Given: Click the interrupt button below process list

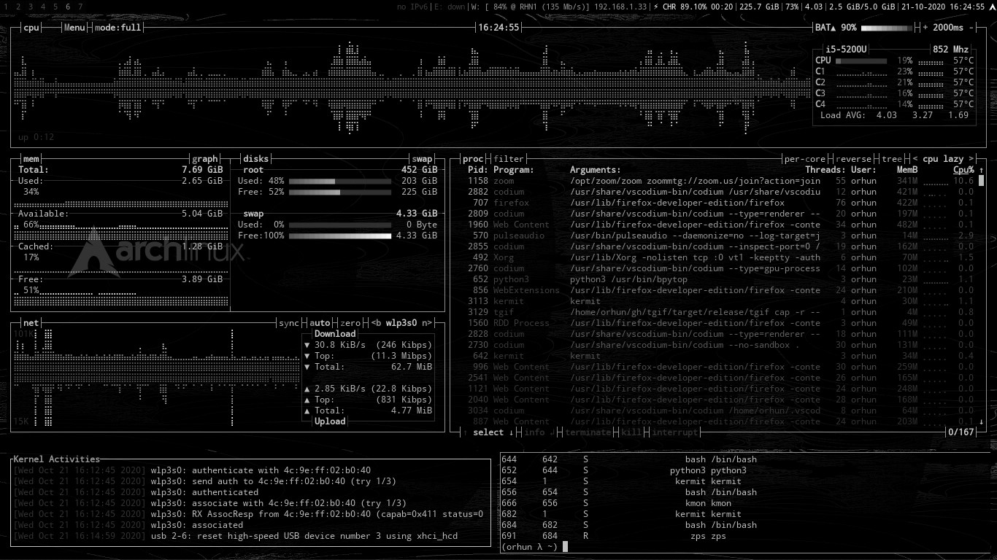Looking at the screenshot, I should coord(674,432).
